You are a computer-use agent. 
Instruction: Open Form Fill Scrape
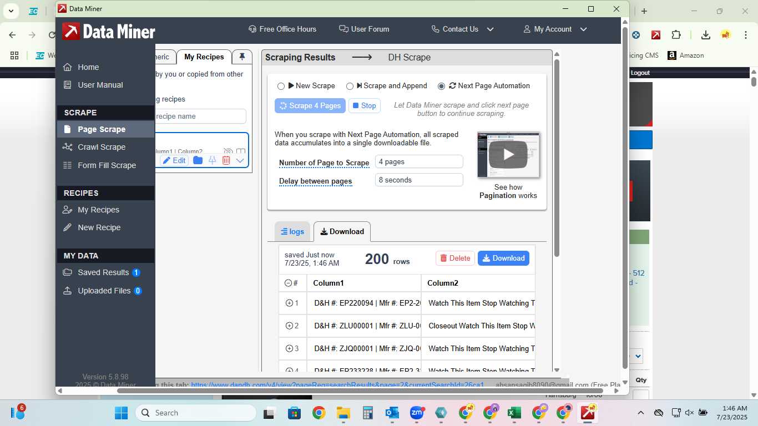coord(105,165)
